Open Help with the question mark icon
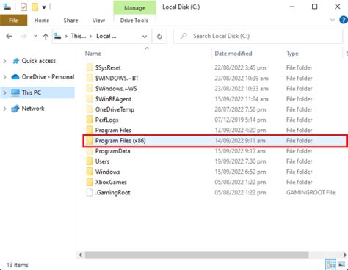 (344, 20)
